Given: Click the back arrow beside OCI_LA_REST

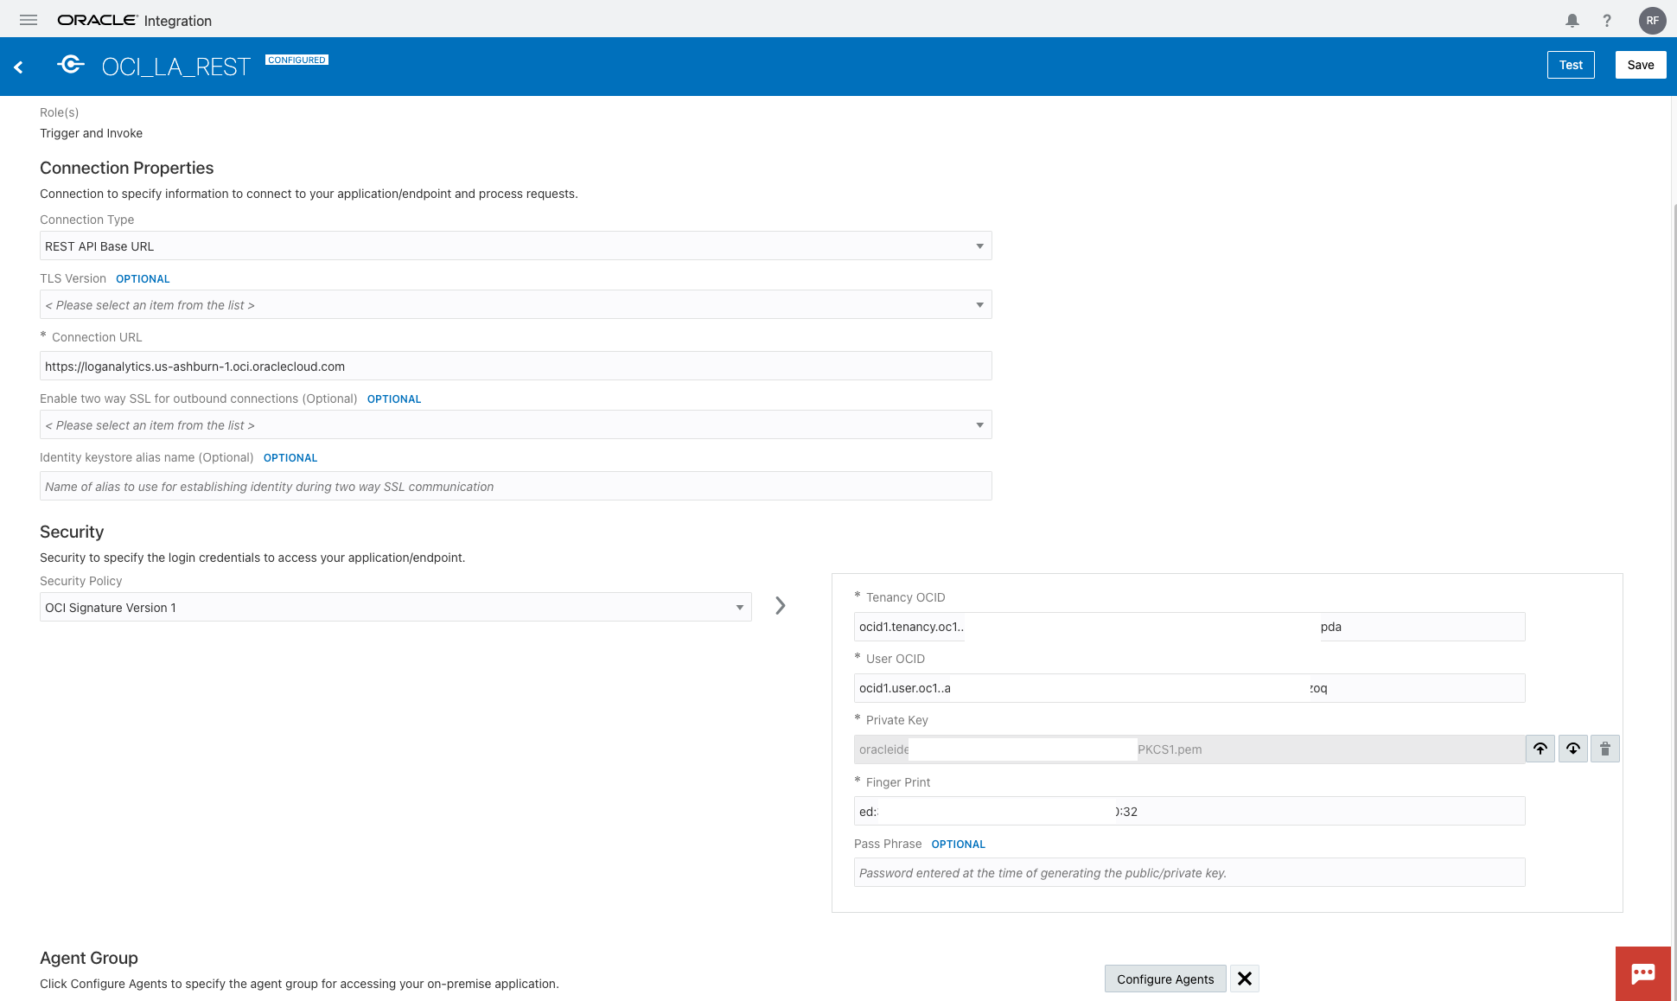Looking at the screenshot, I should [18, 66].
